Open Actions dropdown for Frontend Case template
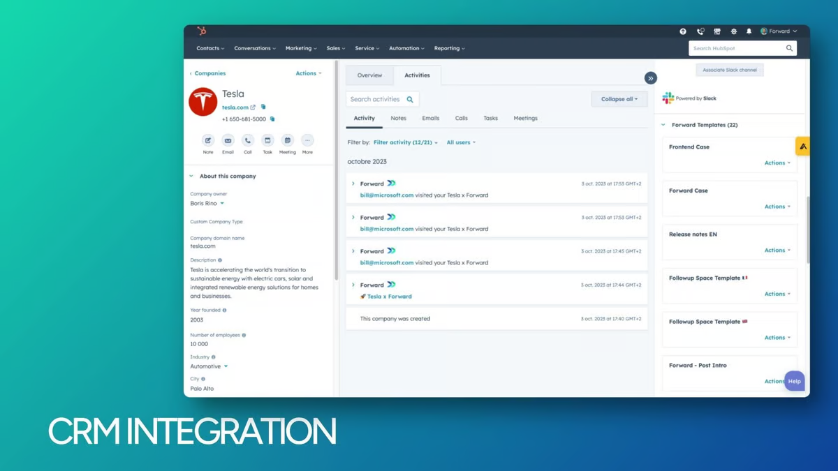 point(777,163)
